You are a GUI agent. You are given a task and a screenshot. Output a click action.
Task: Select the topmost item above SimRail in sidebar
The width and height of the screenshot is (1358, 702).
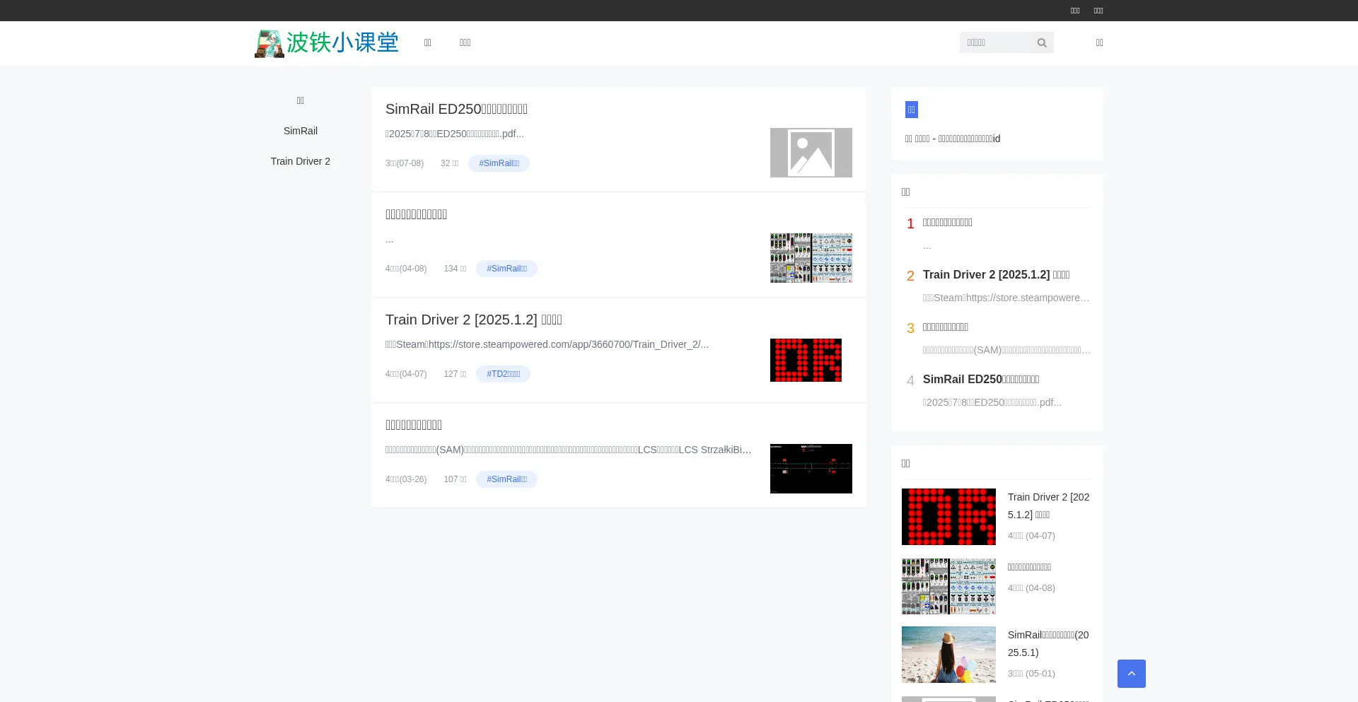click(x=301, y=100)
